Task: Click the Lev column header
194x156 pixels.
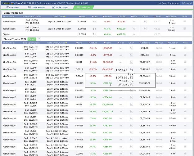Action: click(x=95, y=16)
